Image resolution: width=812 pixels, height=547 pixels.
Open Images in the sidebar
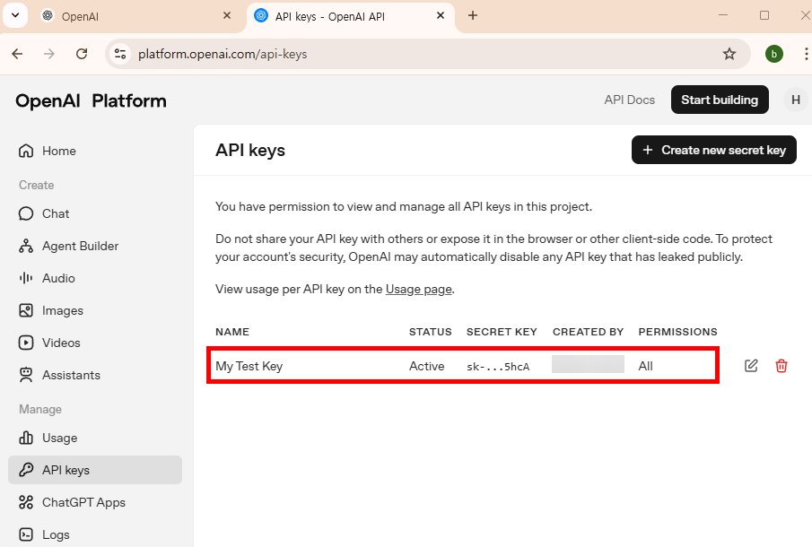click(95, 310)
